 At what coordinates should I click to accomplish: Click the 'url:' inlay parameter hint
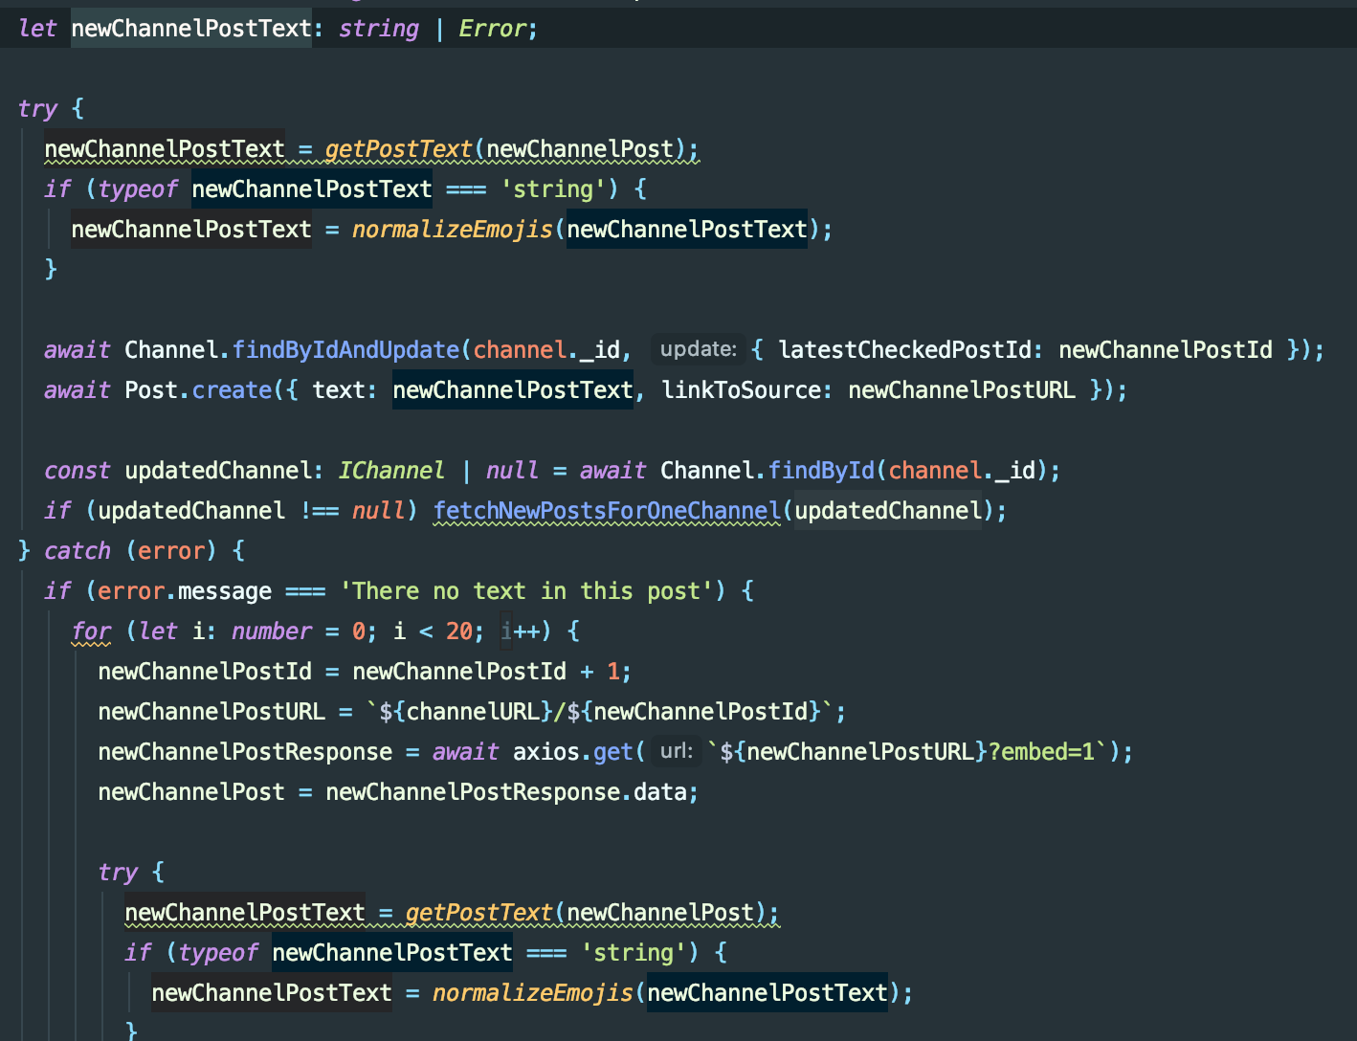point(677,751)
